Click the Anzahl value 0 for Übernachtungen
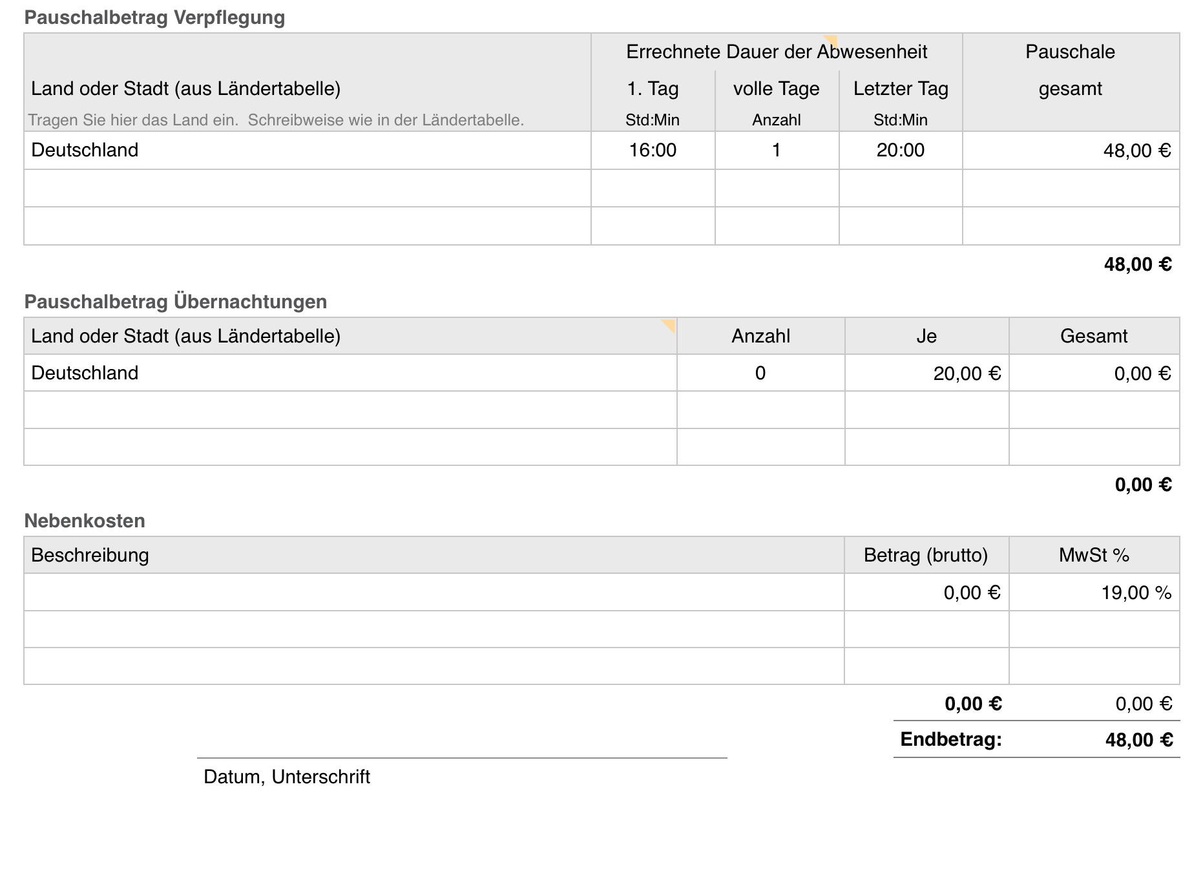Image resolution: width=1203 pixels, height=875 pixels. click(761, 373)
